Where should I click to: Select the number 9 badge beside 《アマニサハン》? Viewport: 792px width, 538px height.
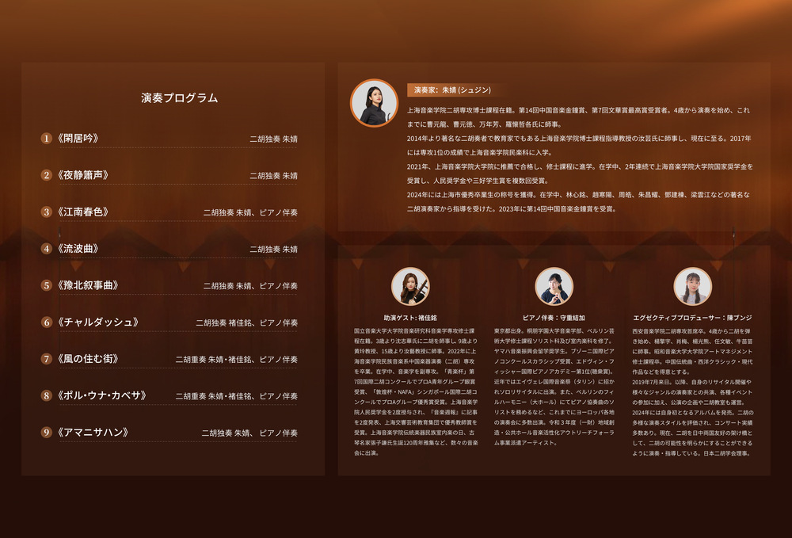47,433
